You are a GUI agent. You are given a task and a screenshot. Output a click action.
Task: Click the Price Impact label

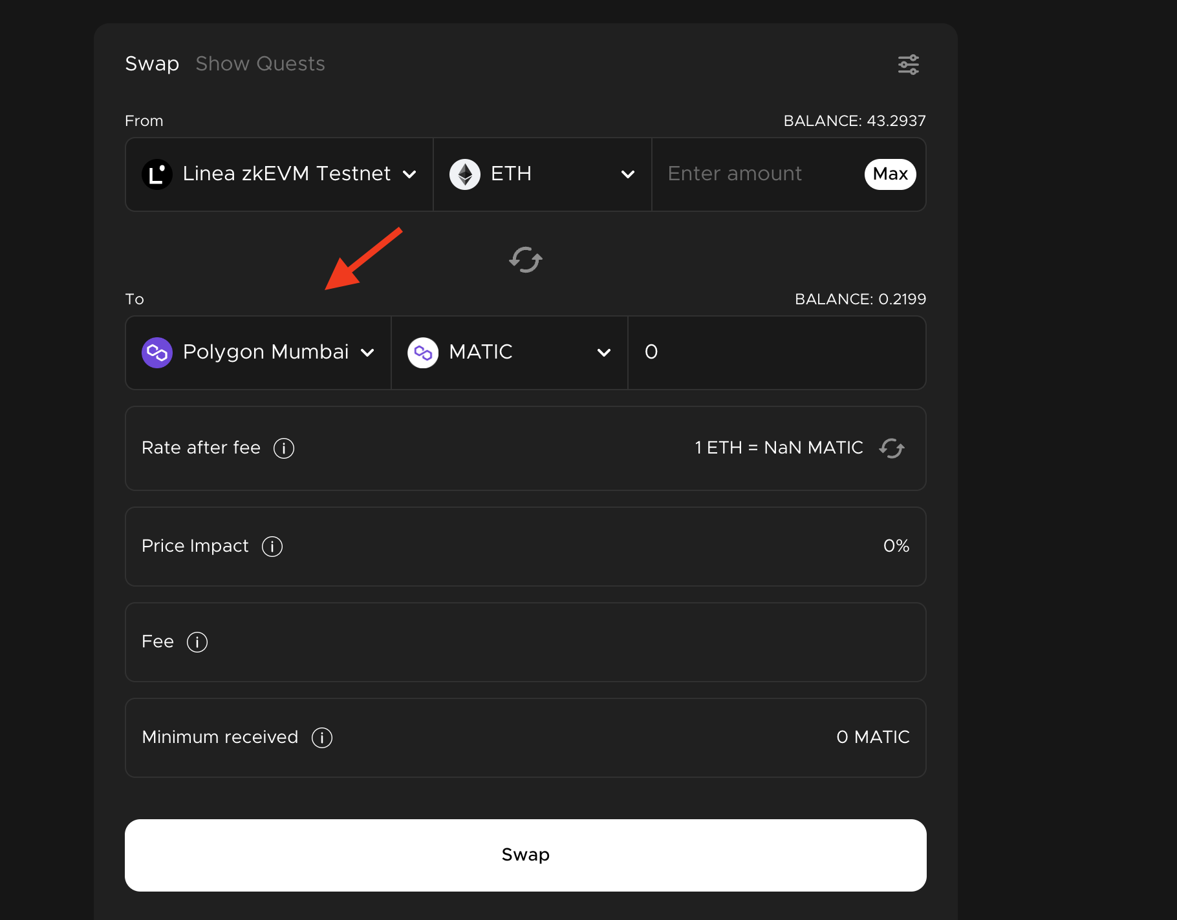pos(195,546)
